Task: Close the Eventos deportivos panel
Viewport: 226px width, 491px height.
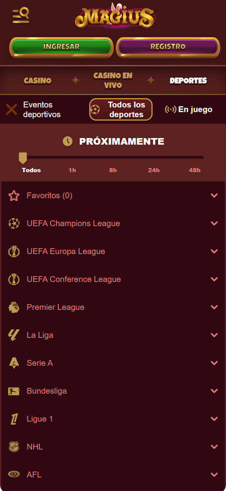Action: point(12,110)
